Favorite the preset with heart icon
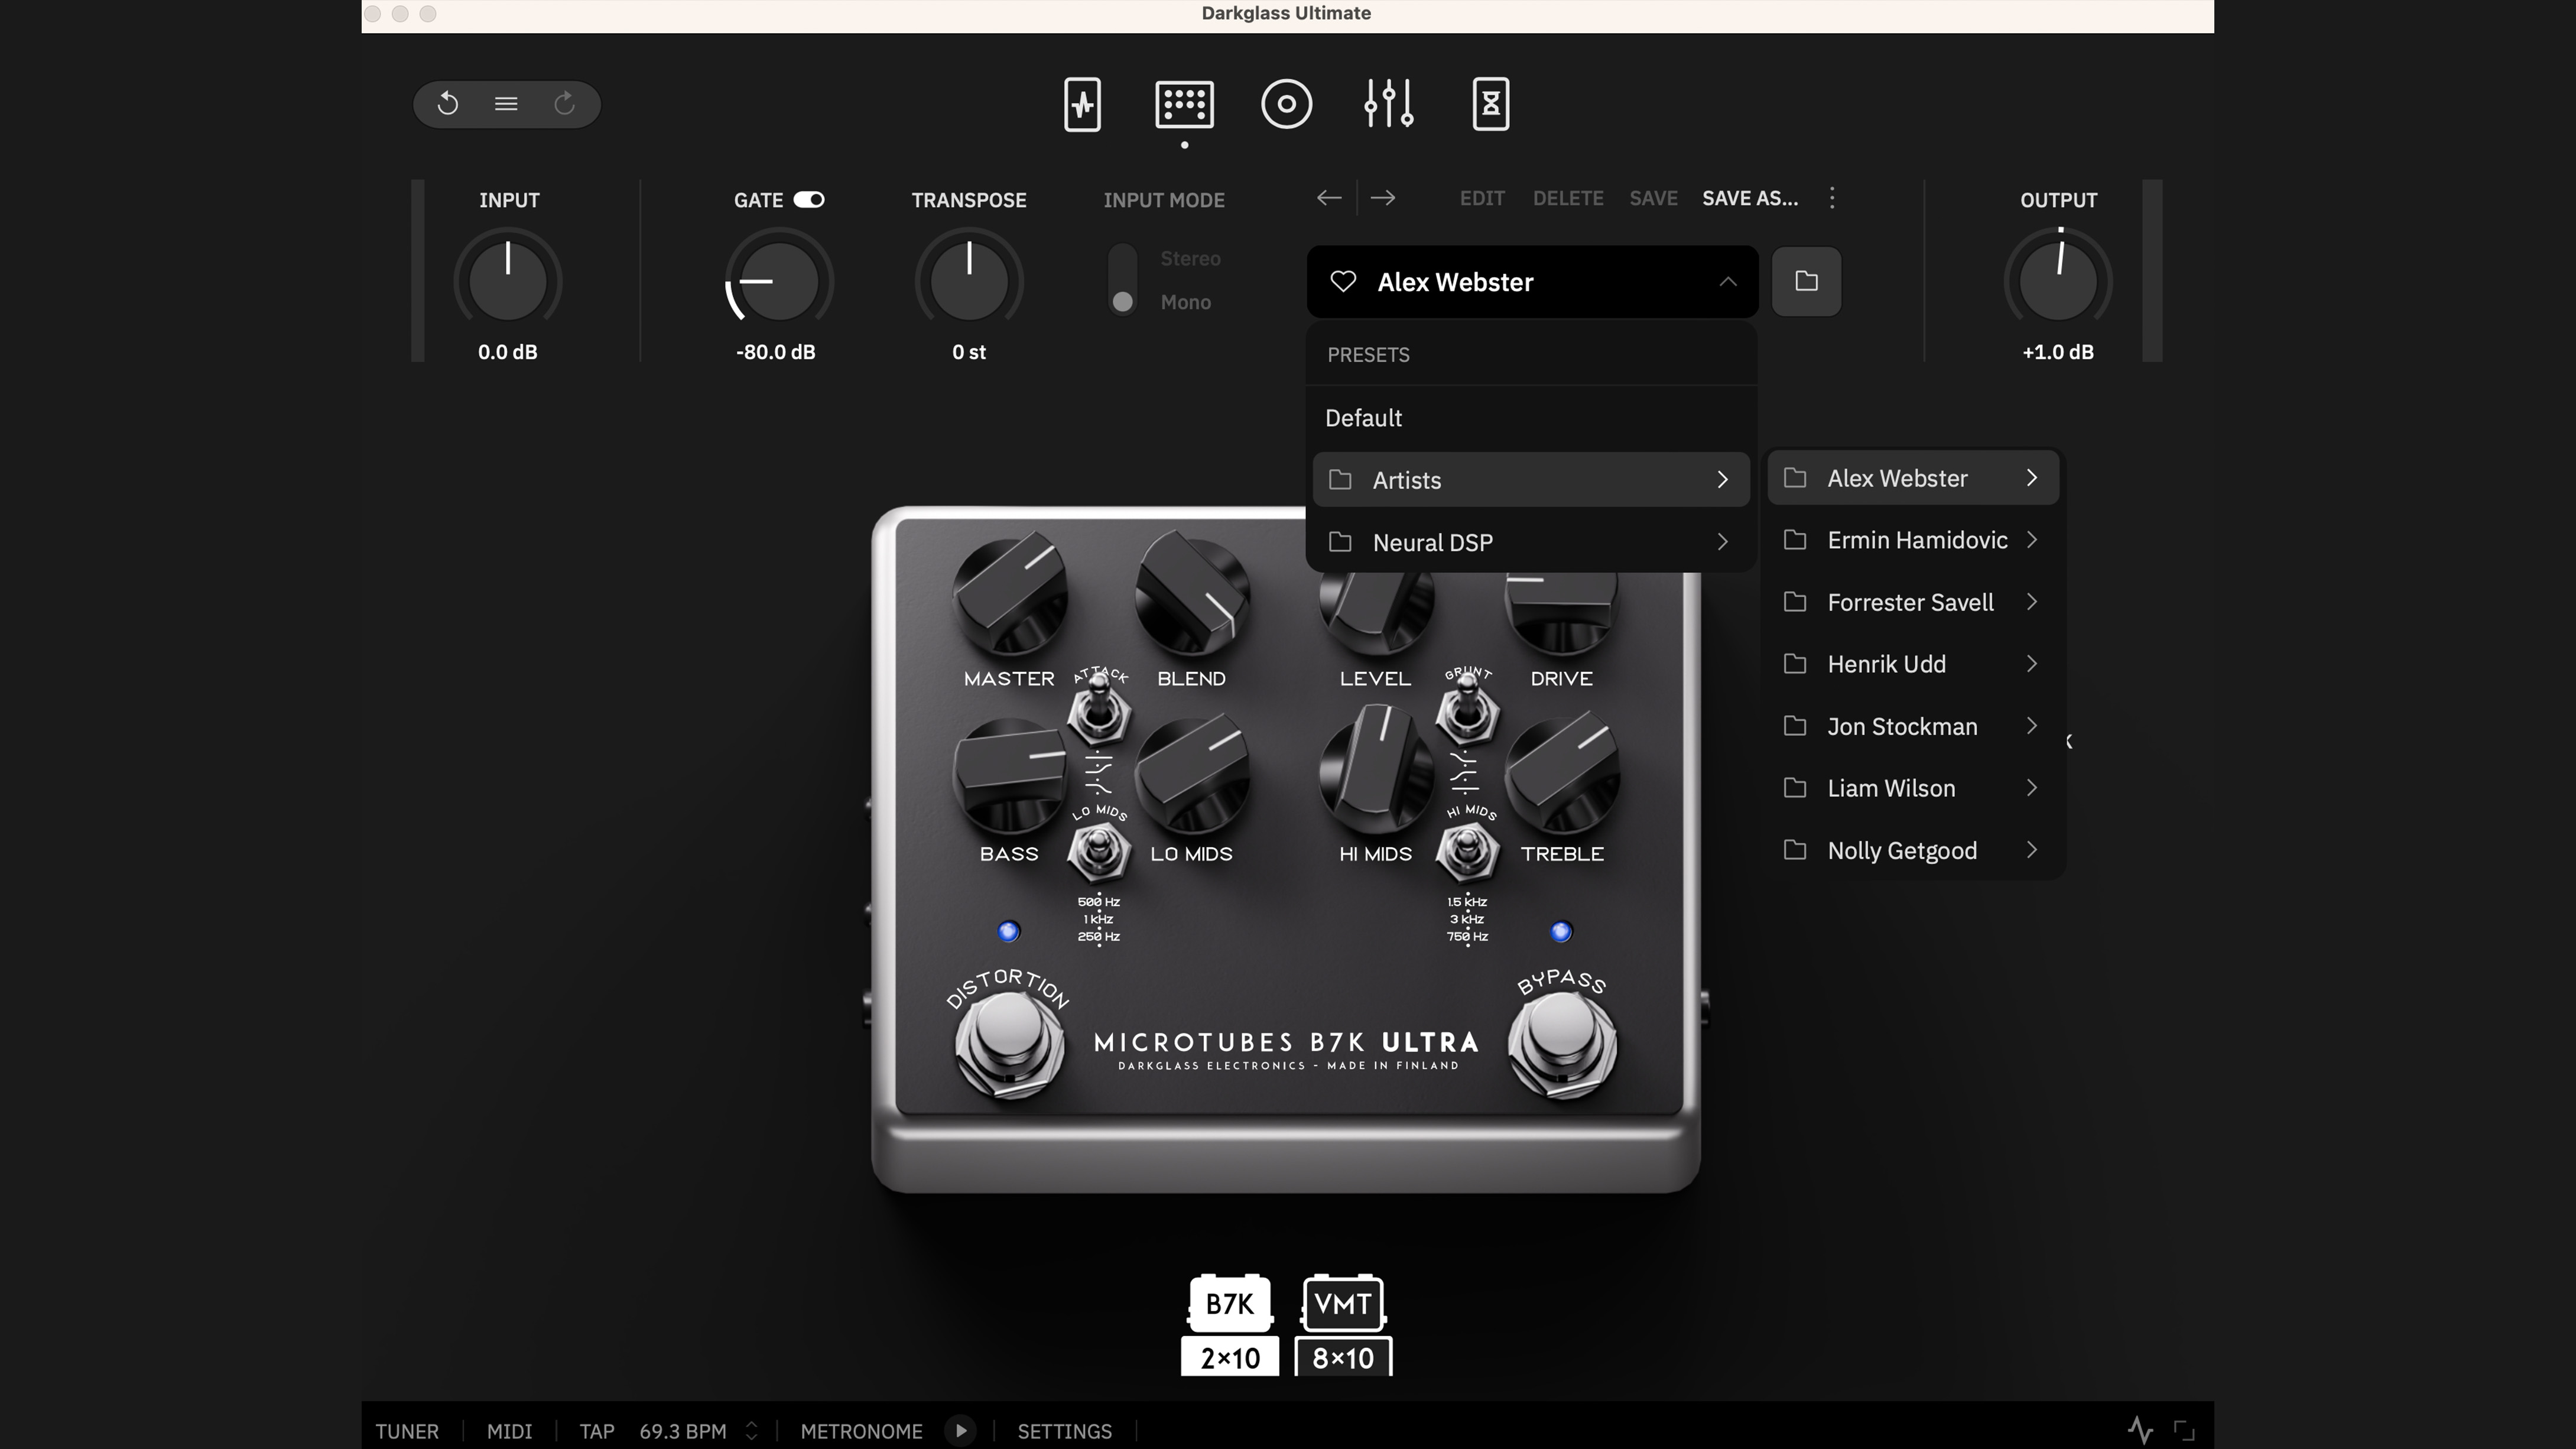 [x=1343, y=281]
